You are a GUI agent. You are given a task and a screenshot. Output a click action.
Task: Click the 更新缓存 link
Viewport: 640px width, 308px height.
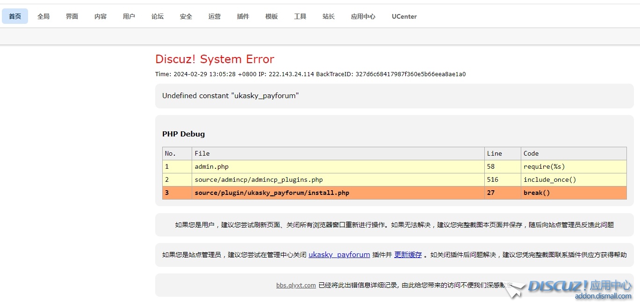(x=408, y=255)
